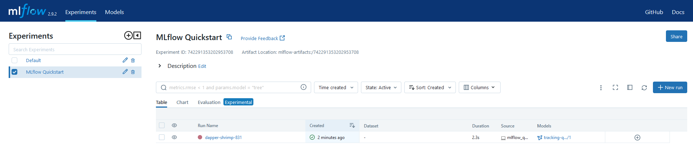This screenshot has height=152, width=693.
Task: Open the State: Active dropdown
Action: [x=381, y=87]
